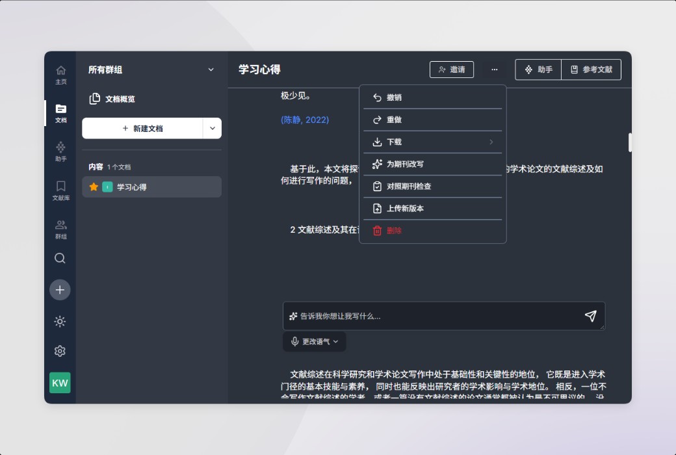Go to the 主页 home icon
The image size is (676, 455).
tap(61, 75)
